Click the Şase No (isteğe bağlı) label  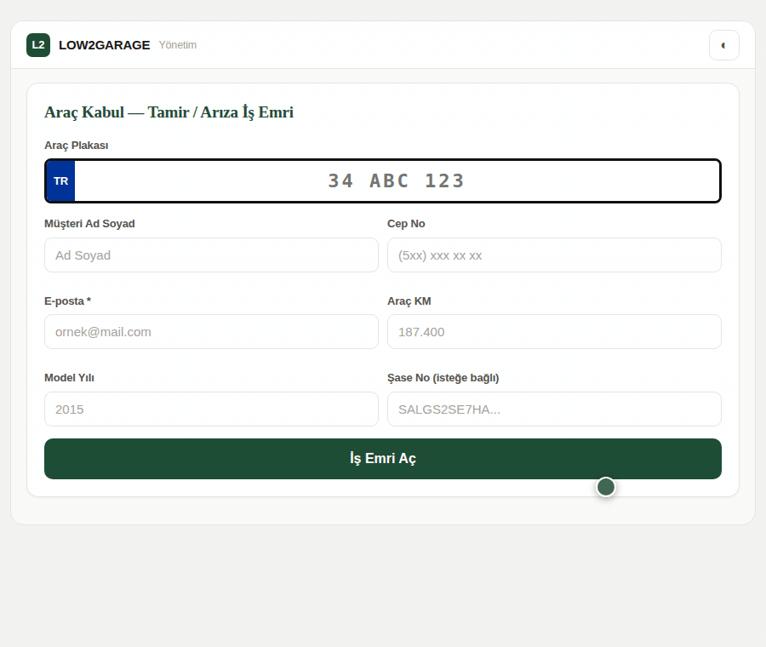pos(443,378)
